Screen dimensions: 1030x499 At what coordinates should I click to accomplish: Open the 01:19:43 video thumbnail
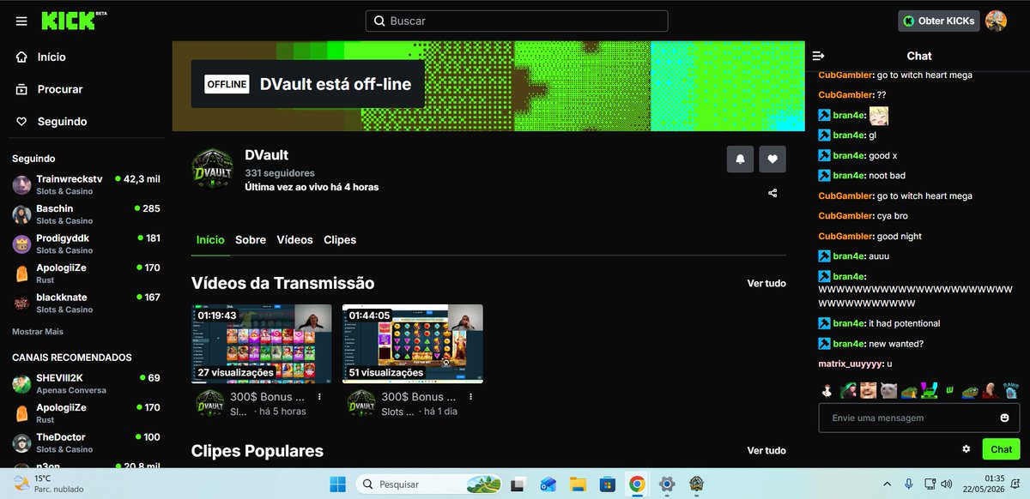click(262, 344)
